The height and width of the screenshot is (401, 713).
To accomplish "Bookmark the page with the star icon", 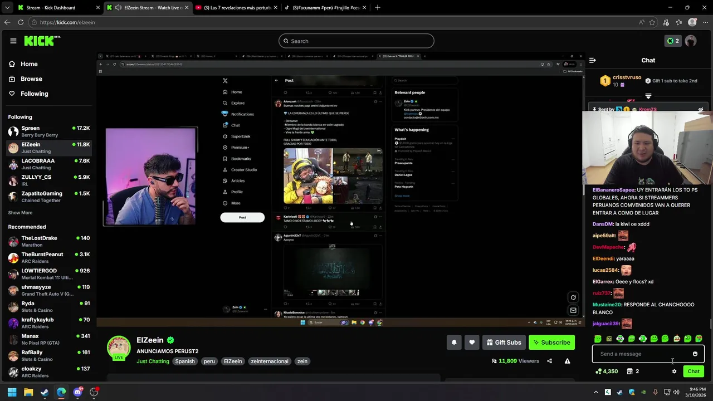I will tap(652, 22).
